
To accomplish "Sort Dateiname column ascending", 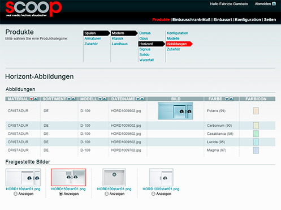I will [x=142, y=99].
